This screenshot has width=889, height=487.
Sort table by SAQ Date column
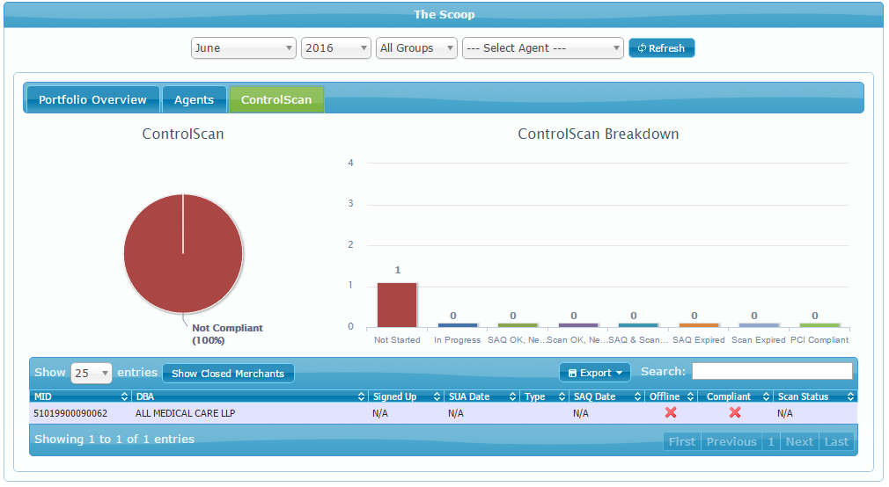tap(606, 396)
